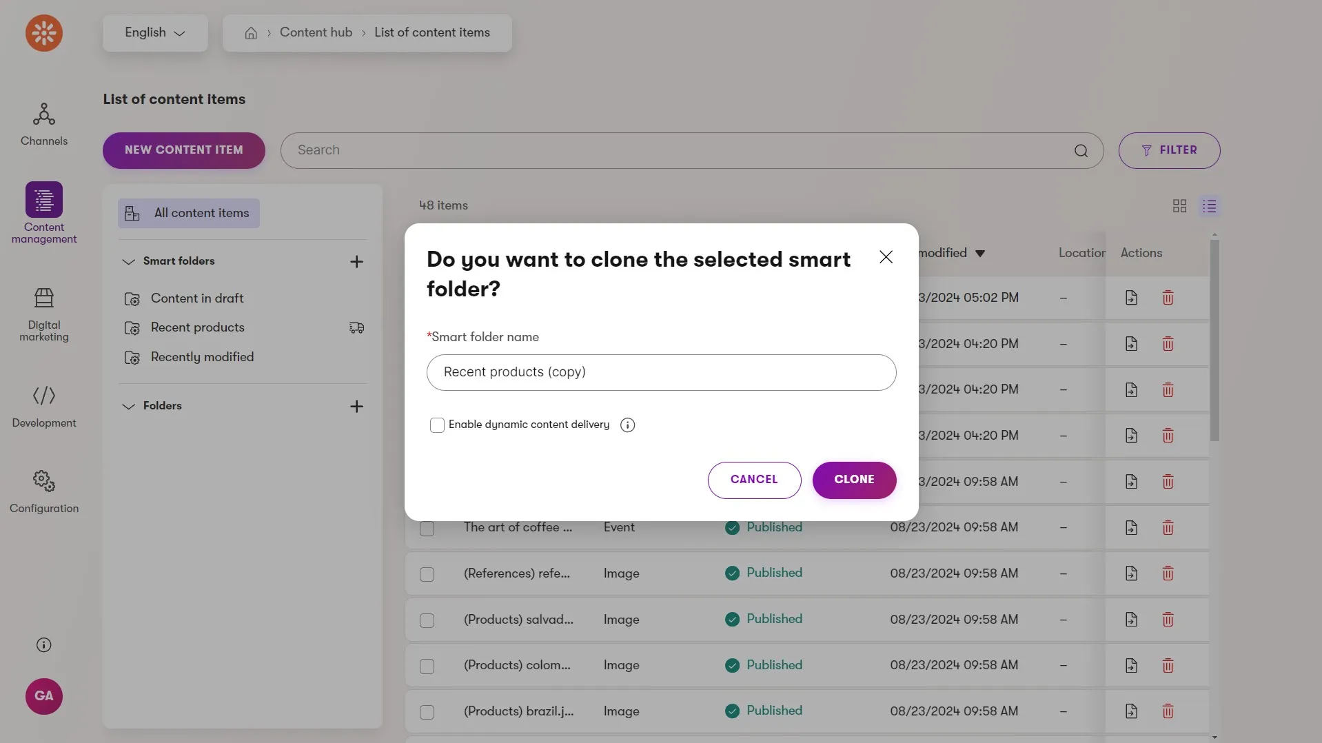
Task: Click the Smart folder name field
Action: pyautogui.click(x=661, y=373)
